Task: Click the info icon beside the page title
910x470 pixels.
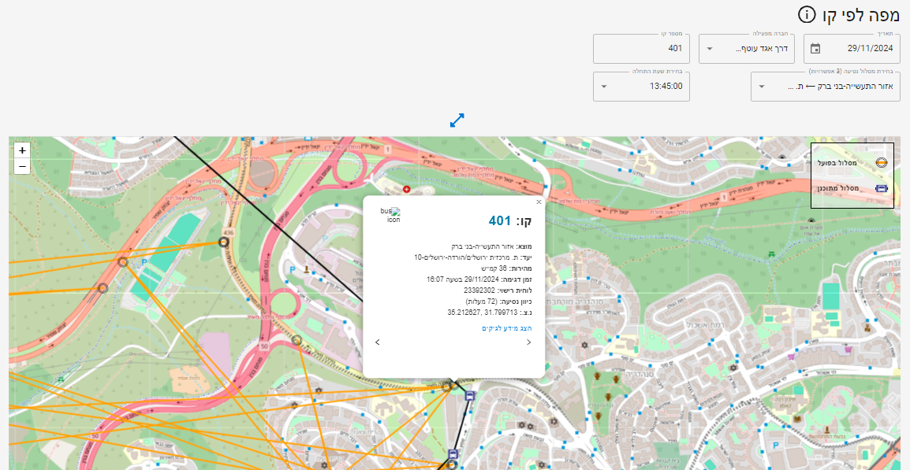Action: tap(807, 15)
